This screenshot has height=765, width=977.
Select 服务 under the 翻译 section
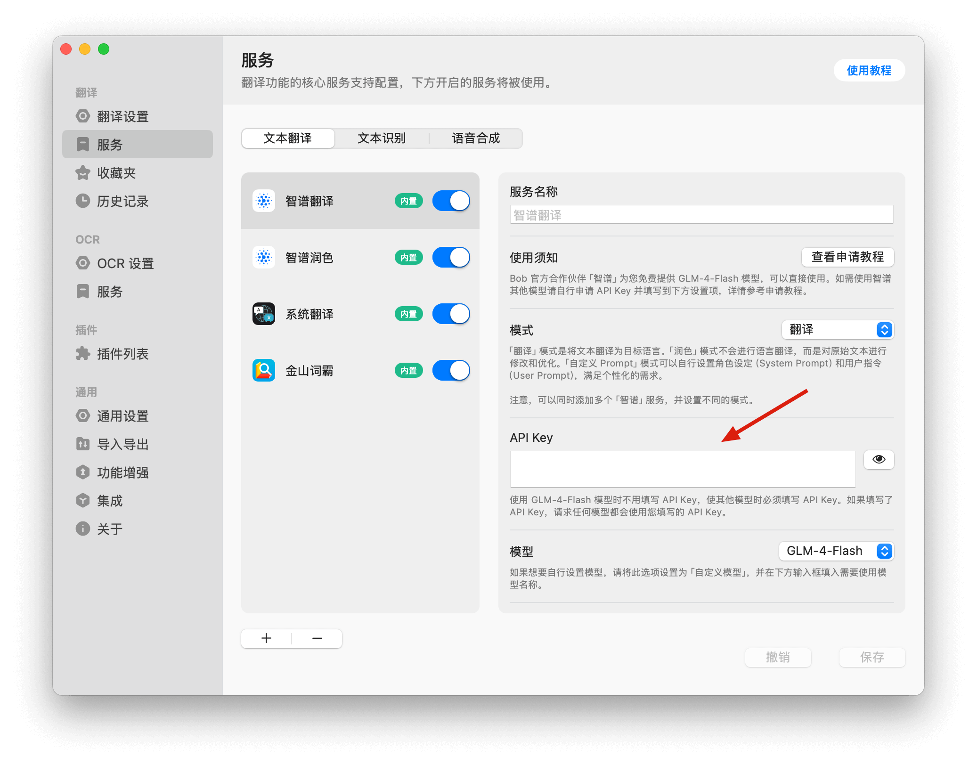tap(137, 145)
